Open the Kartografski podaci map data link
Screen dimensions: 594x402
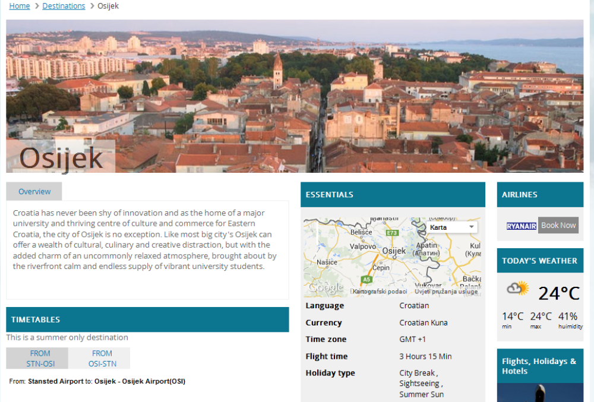click(x=380, y=292)
